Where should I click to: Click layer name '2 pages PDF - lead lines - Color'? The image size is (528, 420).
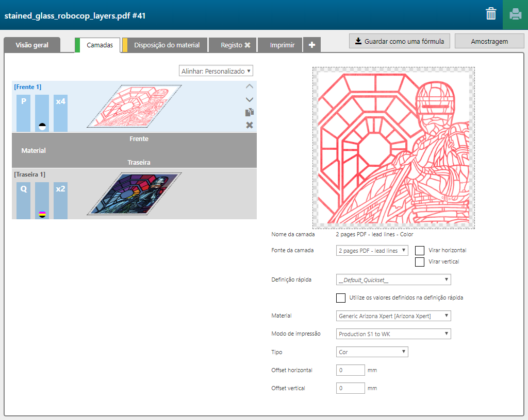click(374, 234)
